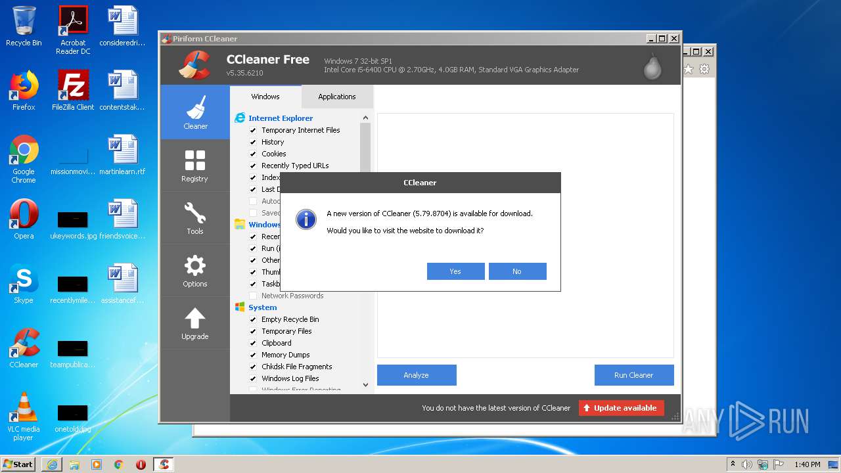Uncheck History checkbox
The height and width of the screenshot is (473, 841).
(253, 142)
